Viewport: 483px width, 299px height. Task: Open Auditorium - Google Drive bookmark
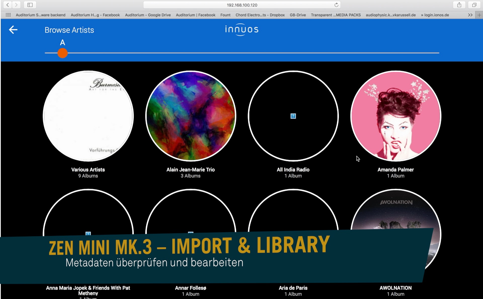(x=148, y=15)
